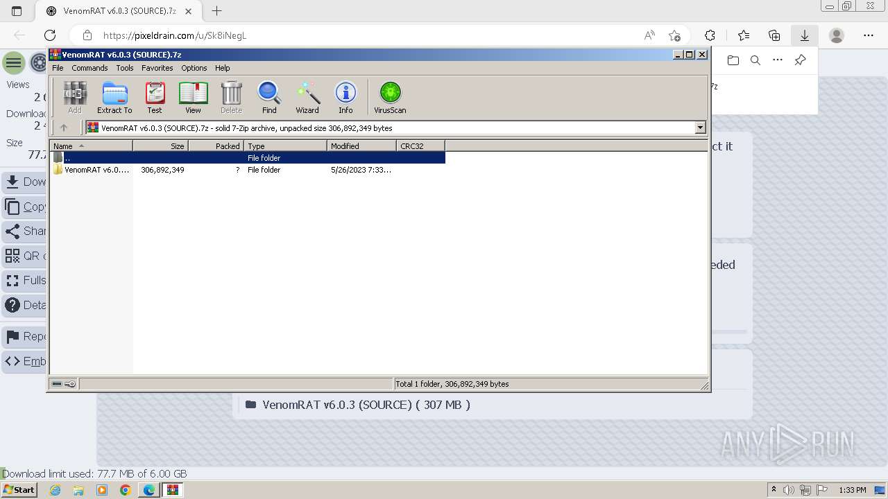Pin the downloads panel
The width and height of the screenshot is (888, 499).
(800, 60)
